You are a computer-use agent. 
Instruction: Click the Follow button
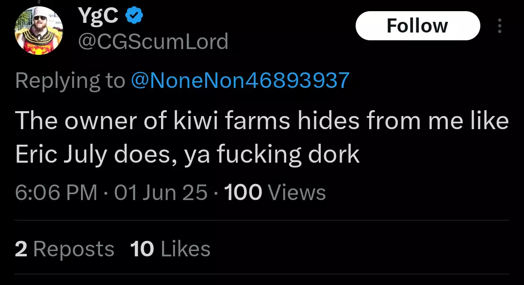coord(418,26)
